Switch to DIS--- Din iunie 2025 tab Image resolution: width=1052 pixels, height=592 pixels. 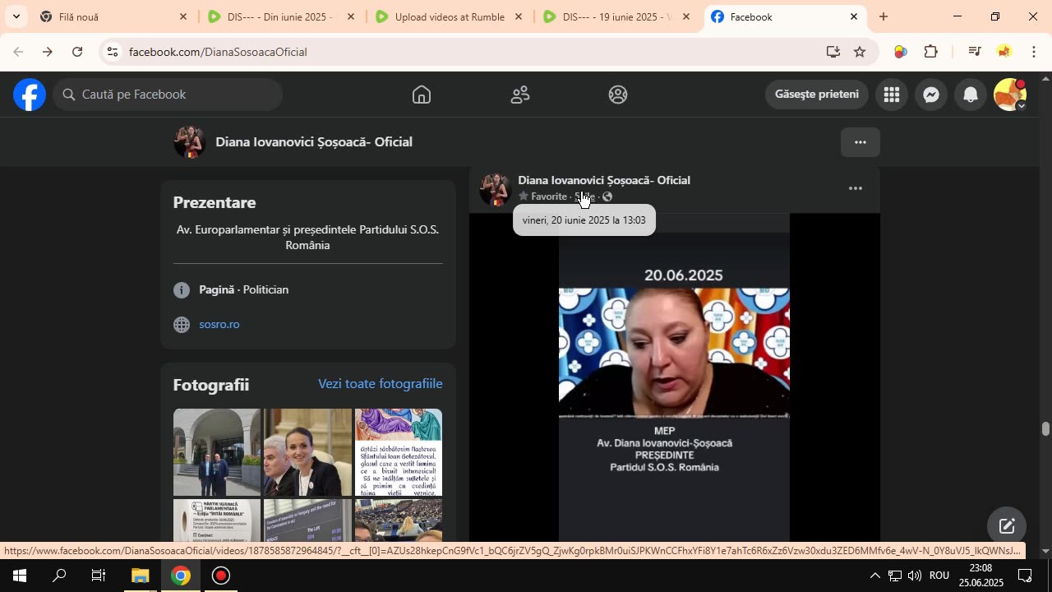tap(279, 16)
